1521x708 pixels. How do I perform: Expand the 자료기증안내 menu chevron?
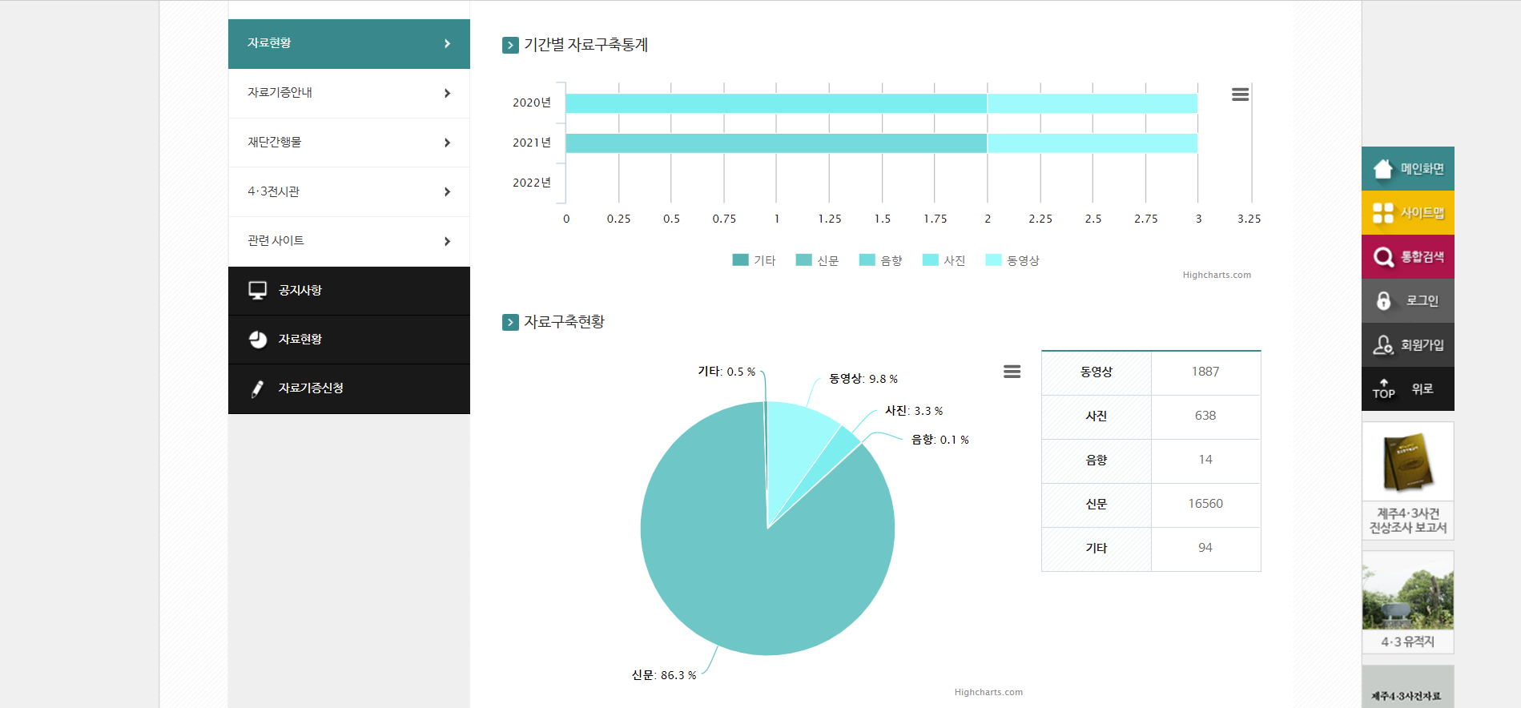tap(447, 94)
